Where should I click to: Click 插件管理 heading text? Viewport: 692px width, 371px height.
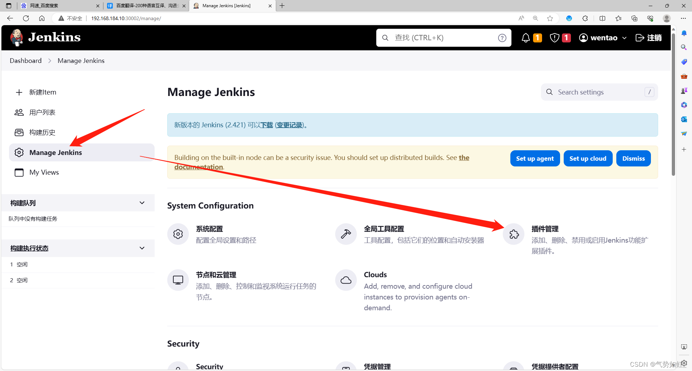click(x=545, y=229)
